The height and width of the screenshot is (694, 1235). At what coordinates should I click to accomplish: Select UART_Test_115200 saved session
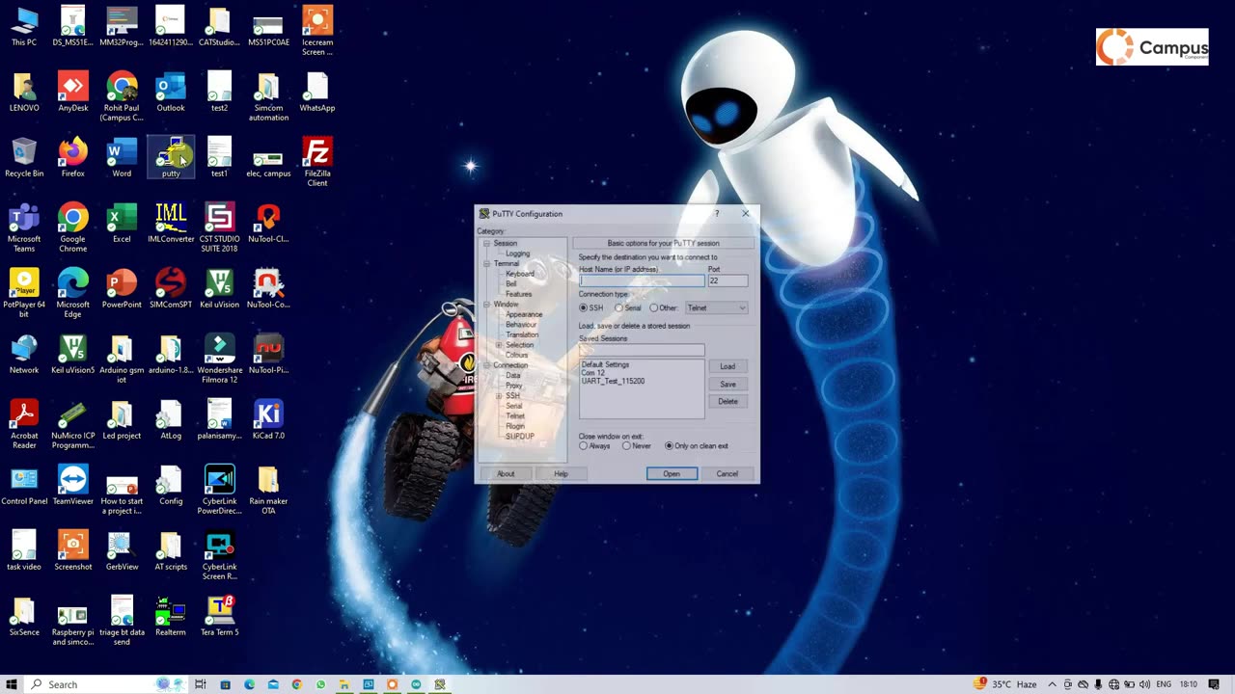613,381
